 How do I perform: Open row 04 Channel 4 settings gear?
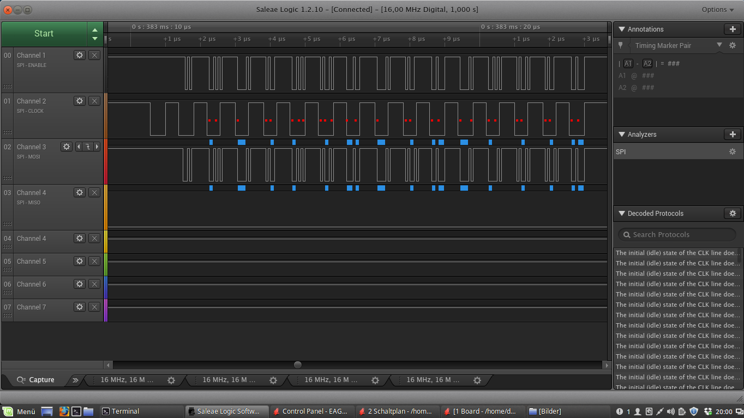point(80,238)
